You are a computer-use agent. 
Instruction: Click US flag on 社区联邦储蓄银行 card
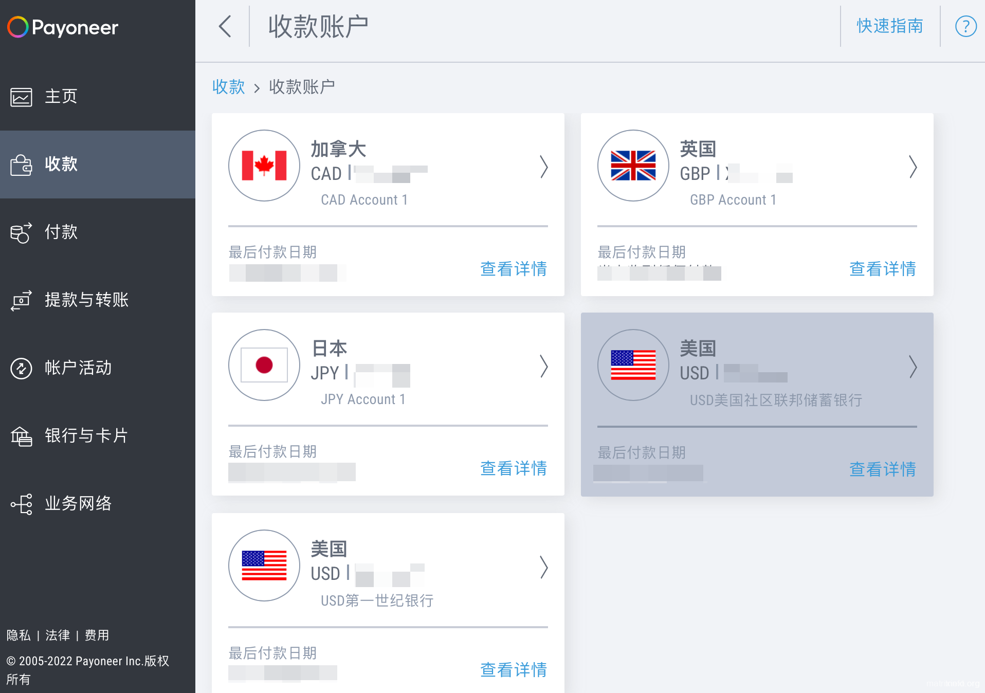pos(633,365)
